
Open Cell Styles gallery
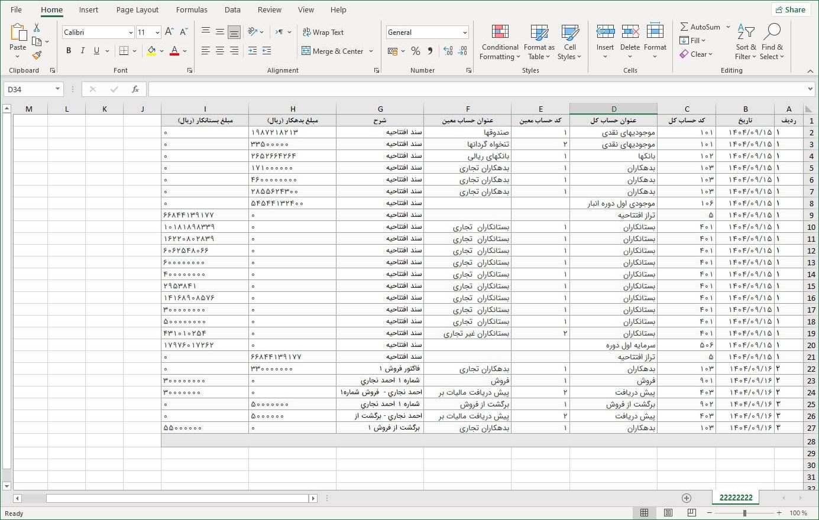pos(570,42)
